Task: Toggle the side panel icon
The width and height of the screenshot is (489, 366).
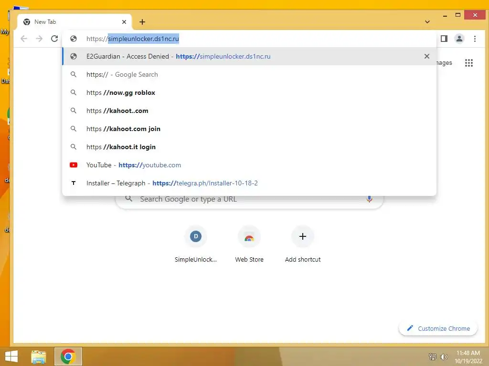Action: click(x=444, y=39)
